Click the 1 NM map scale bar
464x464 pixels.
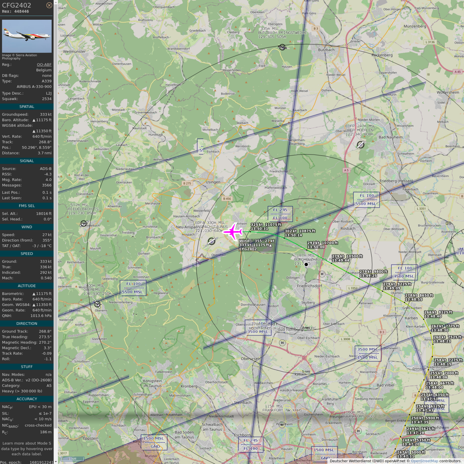[72, 459]
